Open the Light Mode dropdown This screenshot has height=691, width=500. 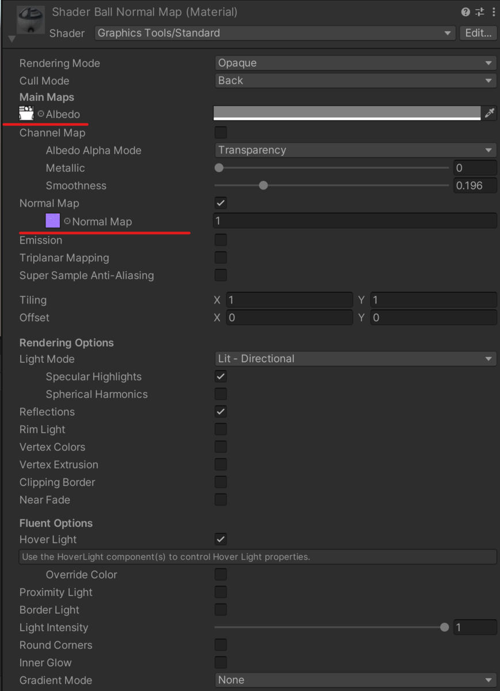[355, 358]
